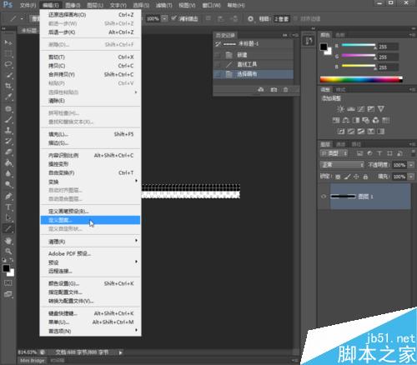Image resolution: width=417 pixels, height=365 pixels.
Task: Open the layer filter kind dropdown
Action: [x=334, y=153]
